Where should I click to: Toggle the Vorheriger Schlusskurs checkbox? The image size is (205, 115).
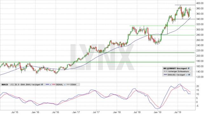pos(190,71)
